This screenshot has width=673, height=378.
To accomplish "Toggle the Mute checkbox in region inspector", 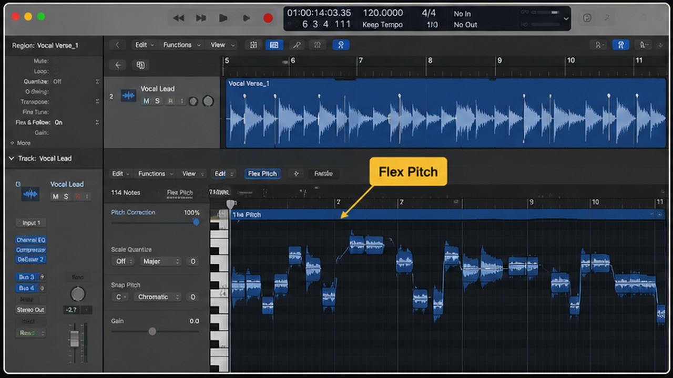I will pos(55,61).
